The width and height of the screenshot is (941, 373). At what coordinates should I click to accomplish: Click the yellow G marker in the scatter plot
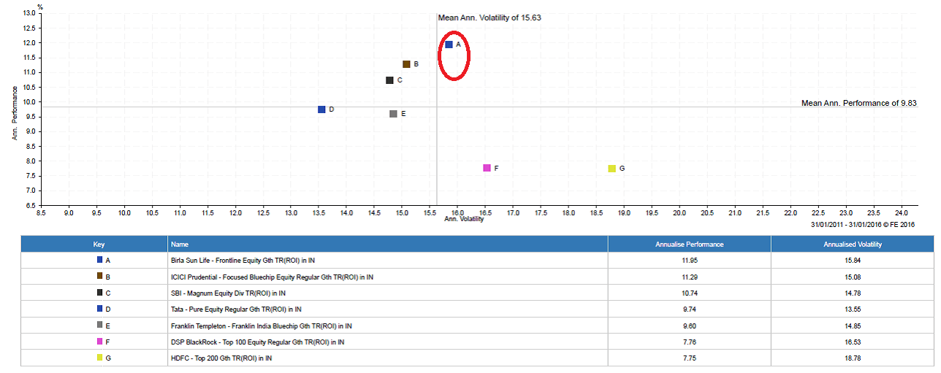pos(612,169)
